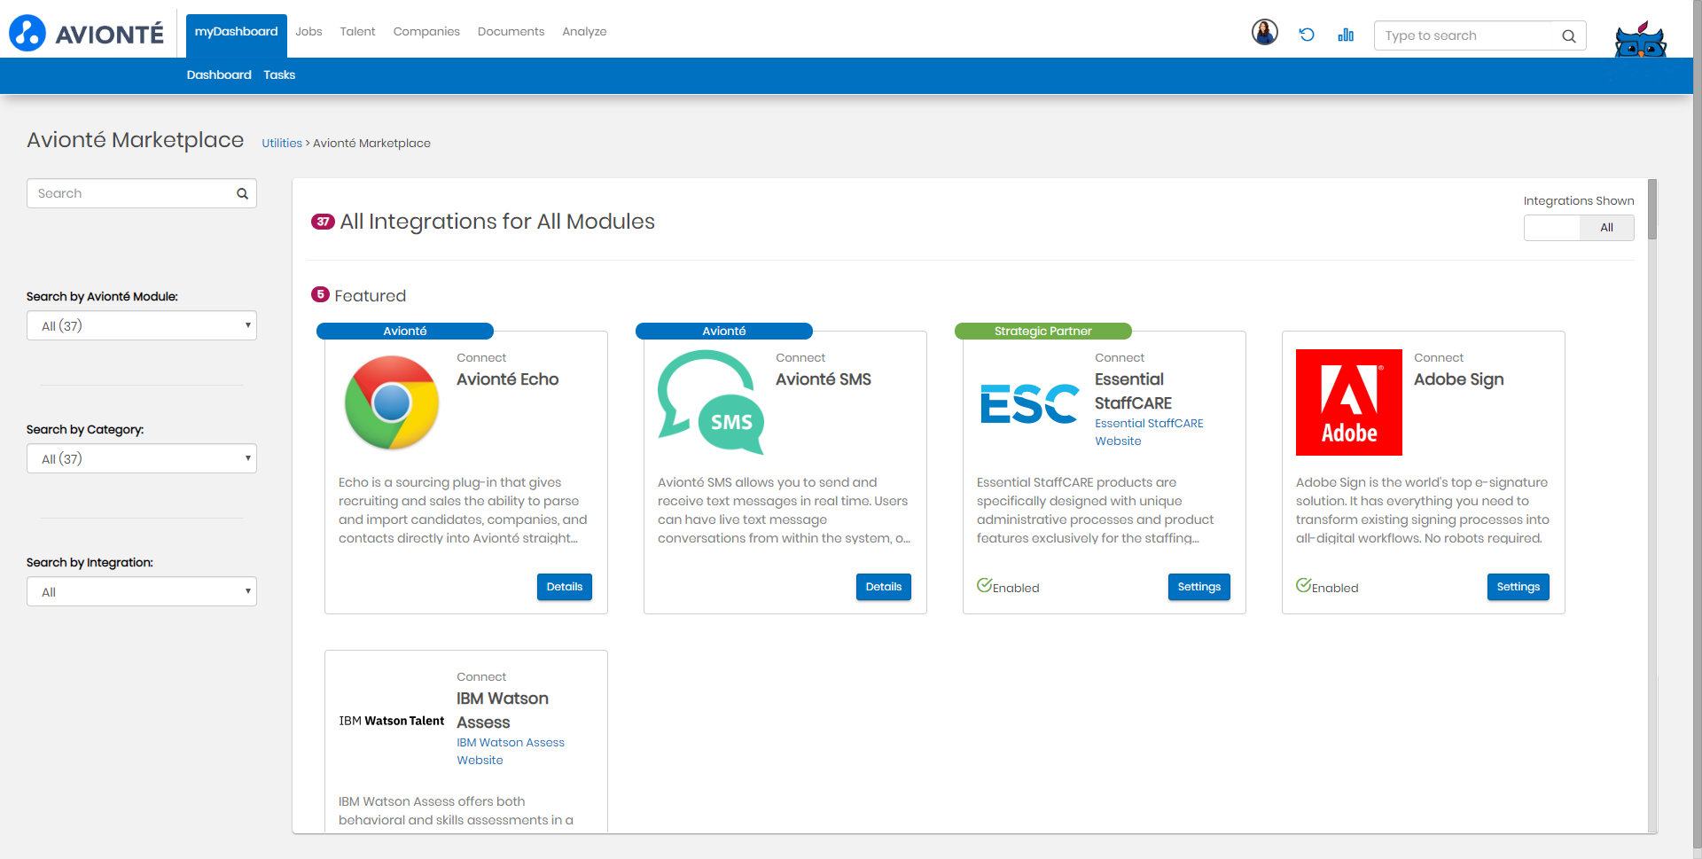Click the Adobe Sign card title
The image size is (1702, 859).
pyautogui.click(x=1459, y=379)
